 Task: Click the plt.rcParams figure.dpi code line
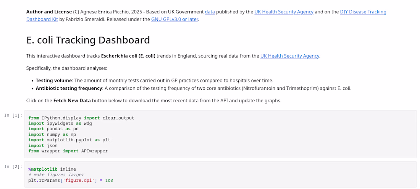tap(71, 181)
